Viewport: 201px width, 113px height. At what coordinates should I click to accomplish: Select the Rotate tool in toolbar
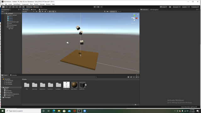pyautogui.click(x=10, y=7)
